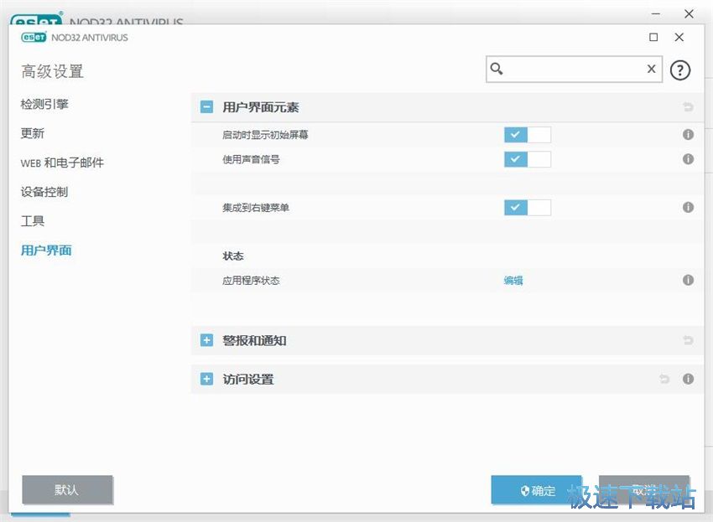Click the 取消 button
The image size is (713, 522).
[x=644, y=490]
